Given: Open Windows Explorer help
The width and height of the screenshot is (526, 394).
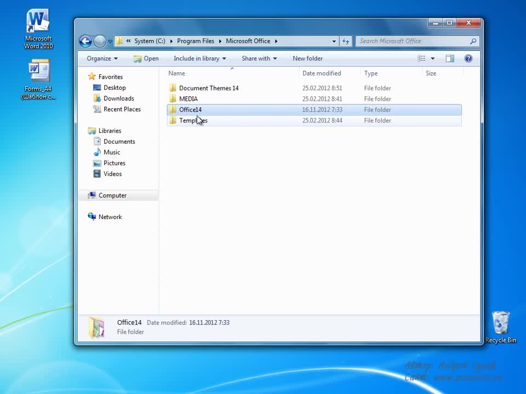Looking at the screenshot, I should (468, 59).
